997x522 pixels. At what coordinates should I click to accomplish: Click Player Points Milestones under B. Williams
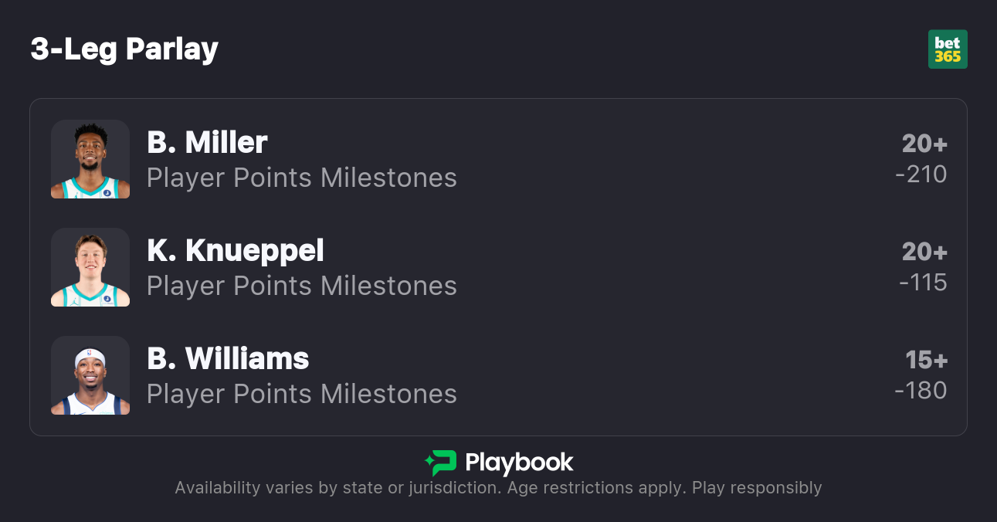pos(302,395)
